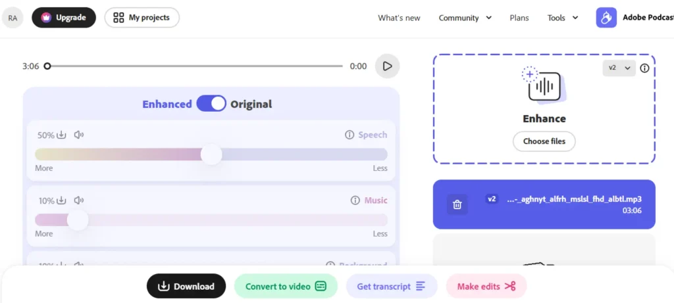The height and width of the screenshot is (303, 674).
Task: Click the info icon next to Speech
Action: (x=350, y=135)
